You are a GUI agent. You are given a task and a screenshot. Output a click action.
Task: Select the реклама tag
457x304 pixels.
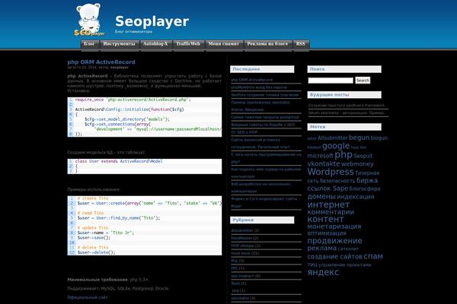322,249
